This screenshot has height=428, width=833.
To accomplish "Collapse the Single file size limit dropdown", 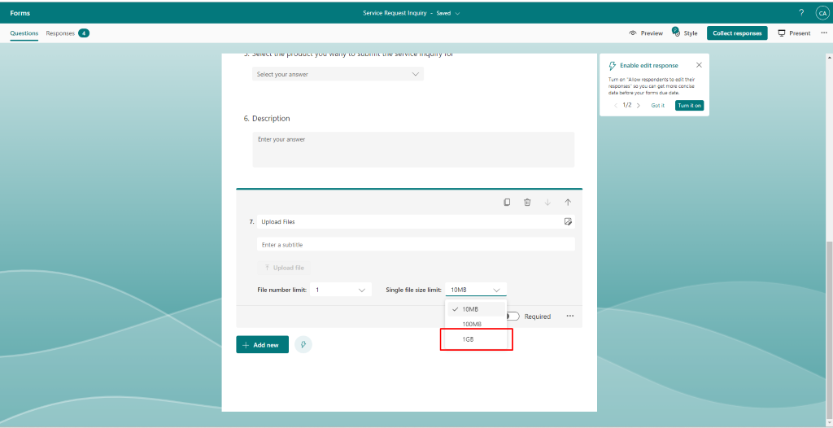I will (476, 290).
